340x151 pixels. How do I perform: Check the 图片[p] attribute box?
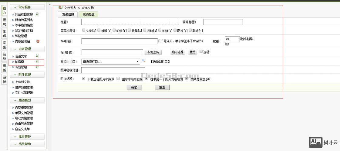(175, 30)
